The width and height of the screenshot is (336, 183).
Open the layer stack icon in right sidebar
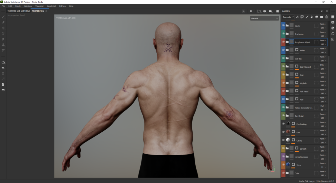pyautogui.click(x=333, y=17)
